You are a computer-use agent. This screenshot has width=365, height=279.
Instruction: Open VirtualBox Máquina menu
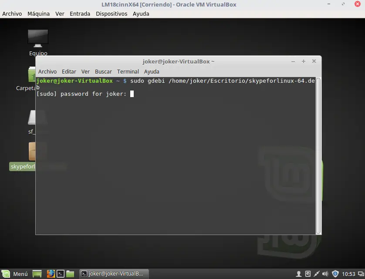39,14
